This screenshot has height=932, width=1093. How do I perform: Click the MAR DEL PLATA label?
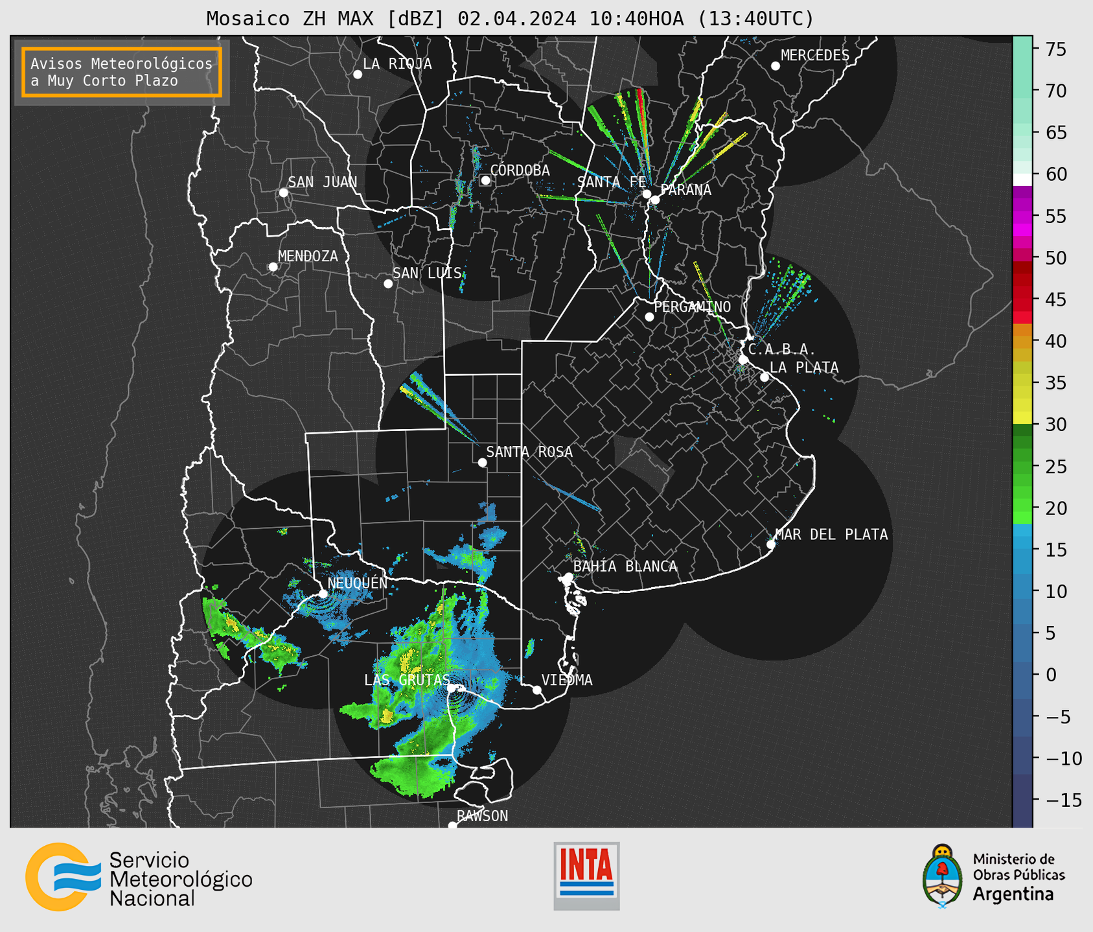831,535
